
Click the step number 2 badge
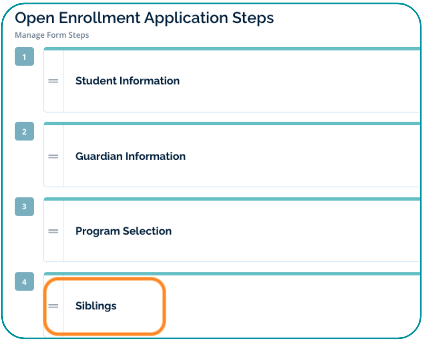(24, 132)
